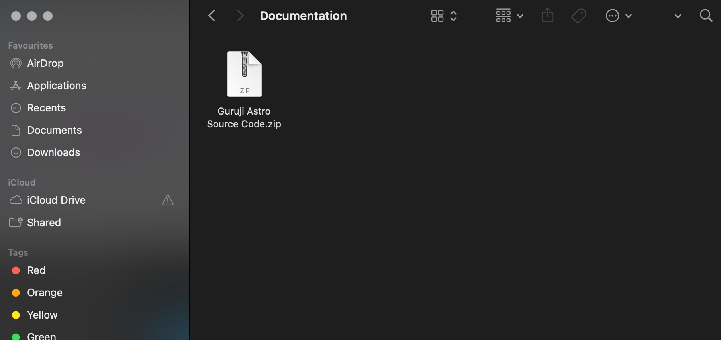Open the Search magnifier
This screenshot has width=721, height=340.
[706, 16]
